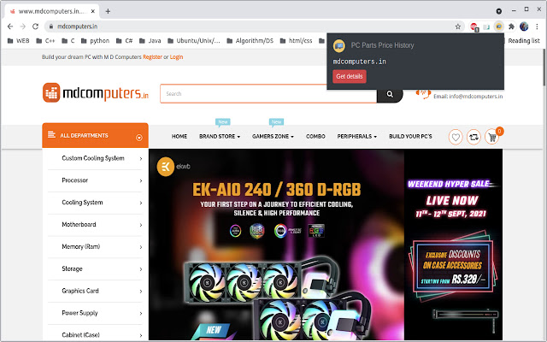
Task: Click the mdcomputers.in logo
Action: 96,93
